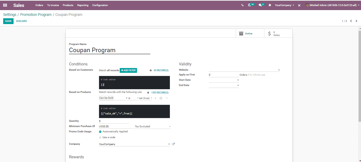Select Automatically Applied radio option
The width and height of the screenshot is (361, 162).
[x=100, y=132]
